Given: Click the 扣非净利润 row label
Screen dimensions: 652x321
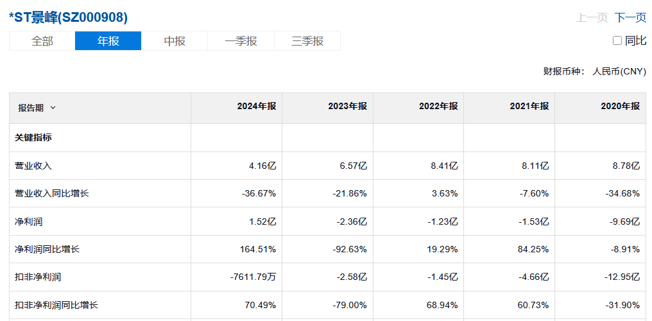Looking at the screenshot, I should 38,277.
